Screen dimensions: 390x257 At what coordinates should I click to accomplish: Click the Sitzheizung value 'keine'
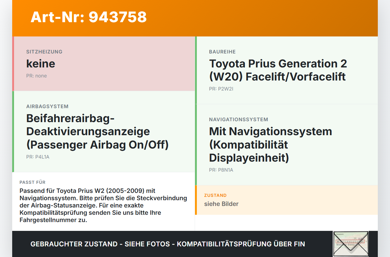click(x=41, y=63)
